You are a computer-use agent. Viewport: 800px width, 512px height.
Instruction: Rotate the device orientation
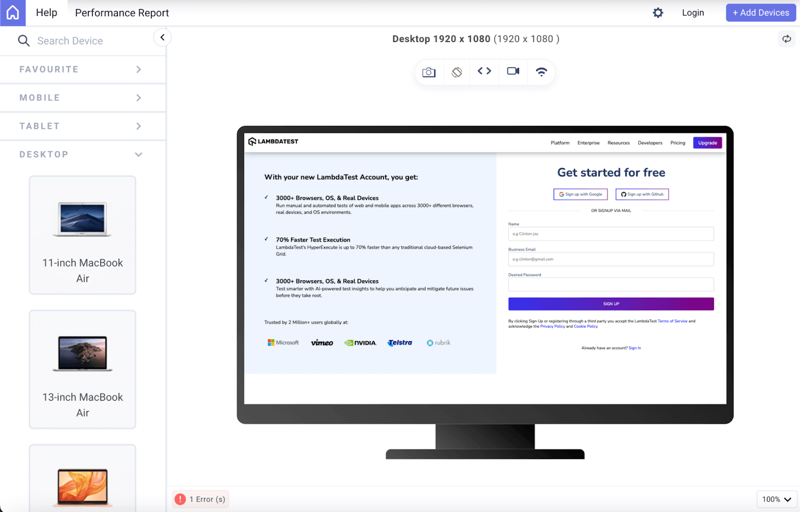(x=456, y=71)
